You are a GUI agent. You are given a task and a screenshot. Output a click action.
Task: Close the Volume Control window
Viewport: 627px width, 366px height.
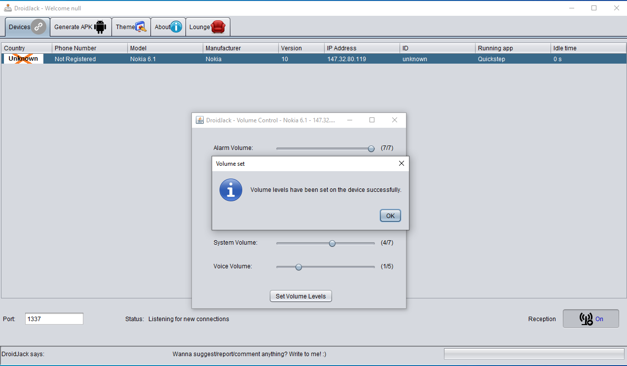point(395,120)
